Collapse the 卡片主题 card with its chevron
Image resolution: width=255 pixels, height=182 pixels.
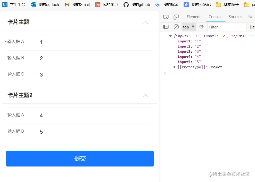[145, 23]
